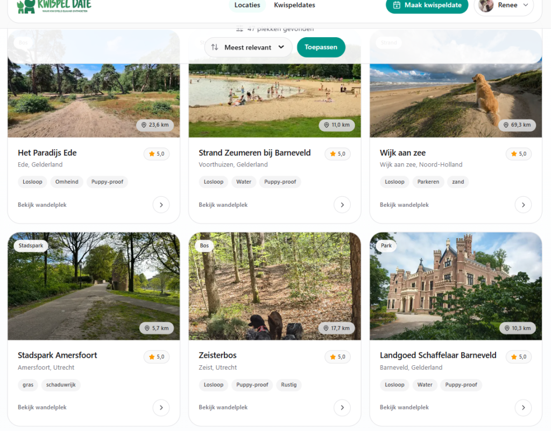Click Losloop tag on Wijk aan zee card
The image size is (551, 431).
394,182
